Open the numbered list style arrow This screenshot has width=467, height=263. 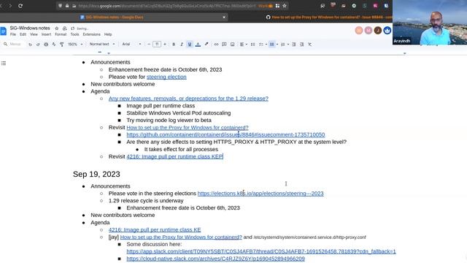pos(288,44)
